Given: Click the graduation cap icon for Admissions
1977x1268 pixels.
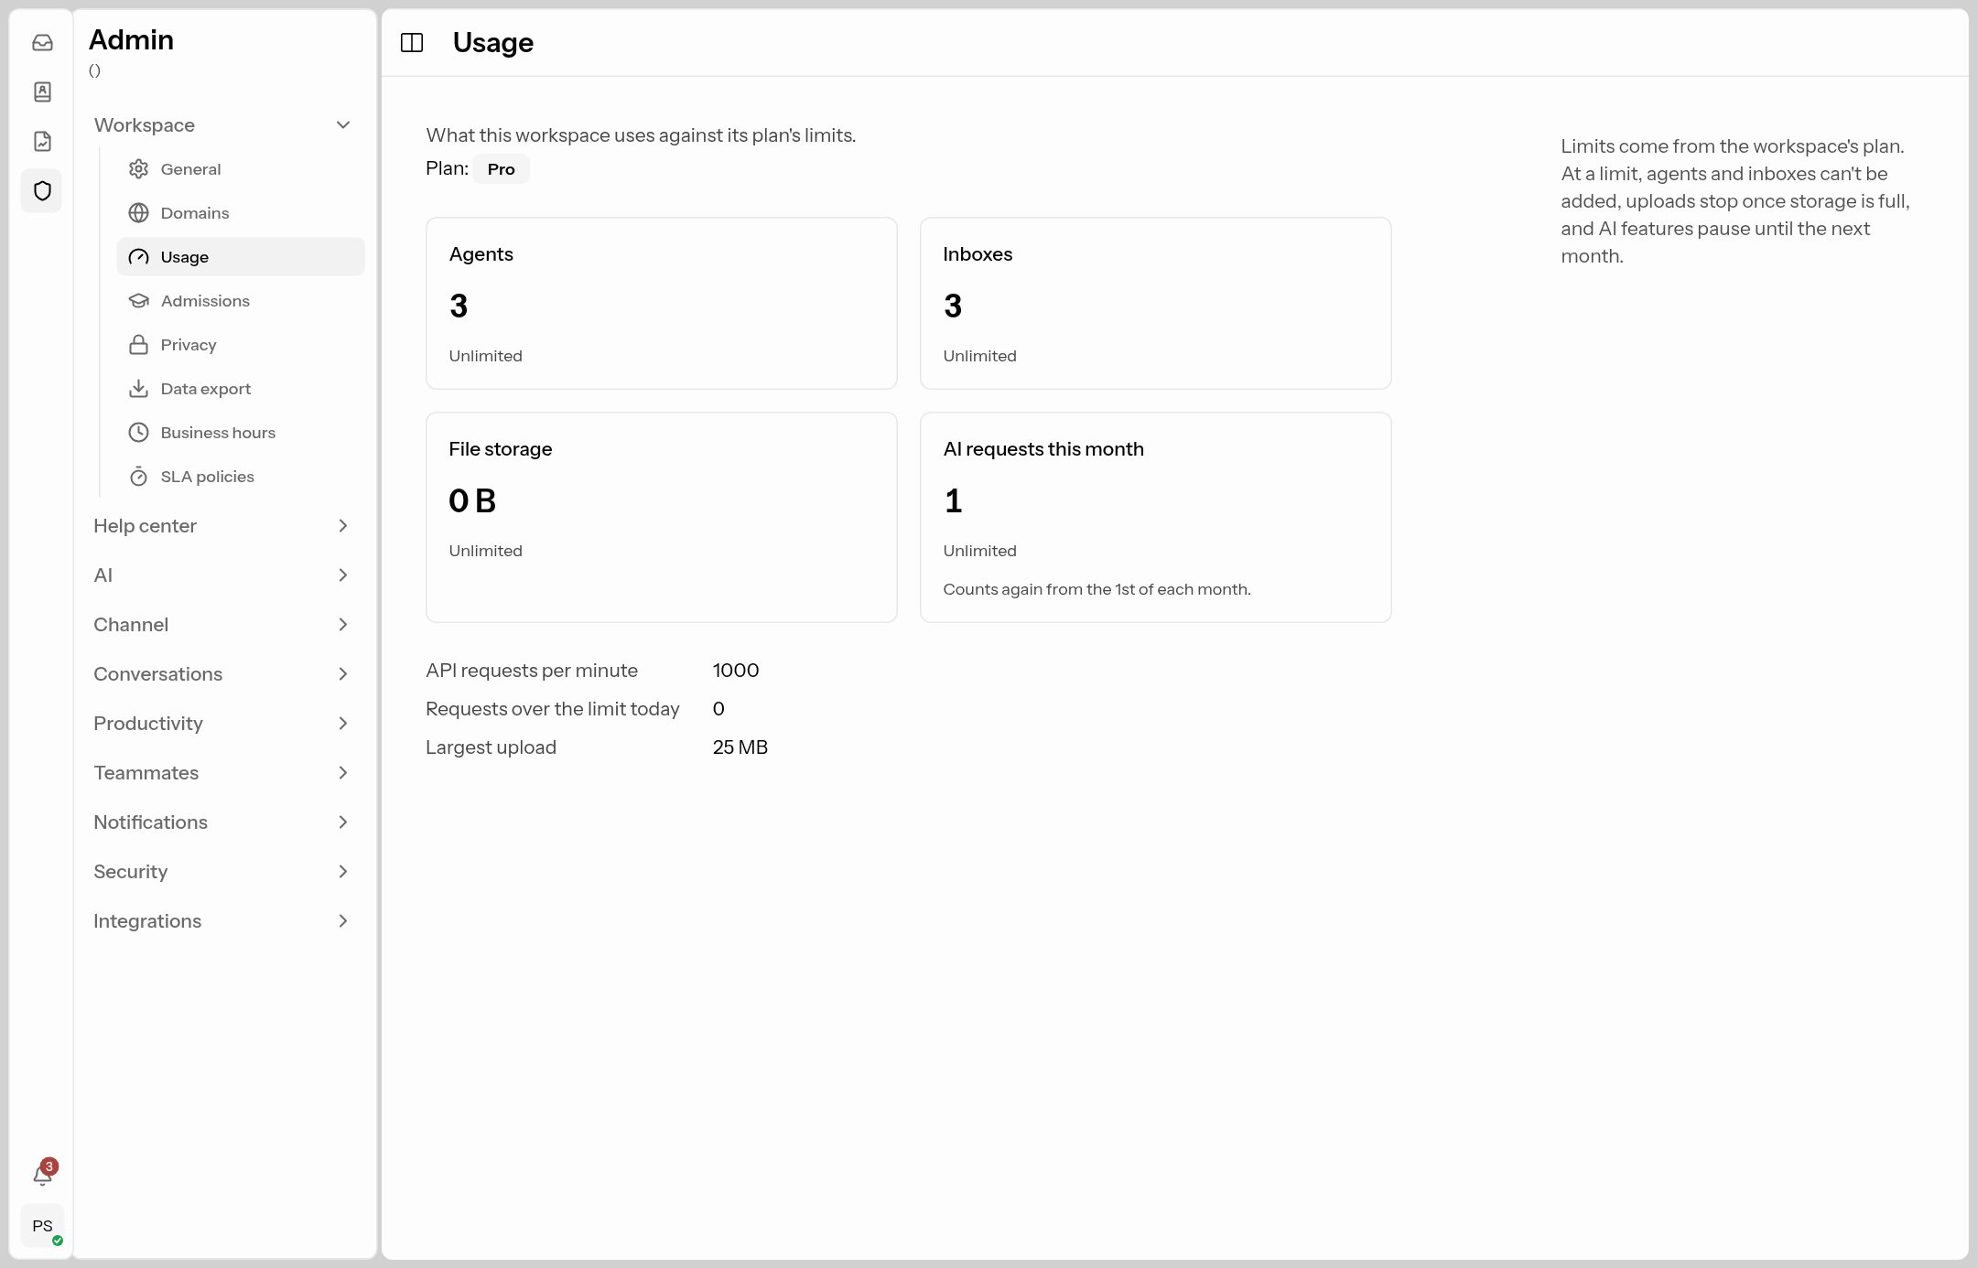Looking at the screenshot, I should (x=138, y=300).
